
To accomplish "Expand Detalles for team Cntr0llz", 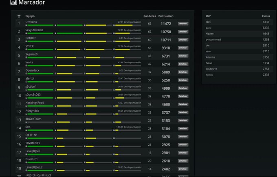I will pyautogui.click(x=183, y=40).
